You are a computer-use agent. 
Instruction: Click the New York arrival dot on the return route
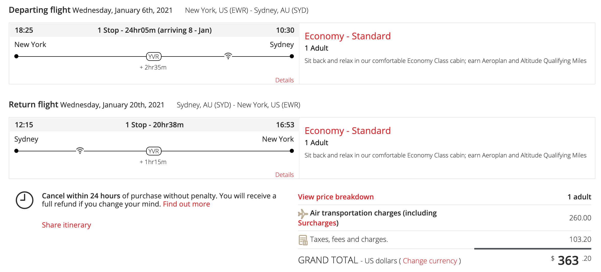click(x=292, y=151)
